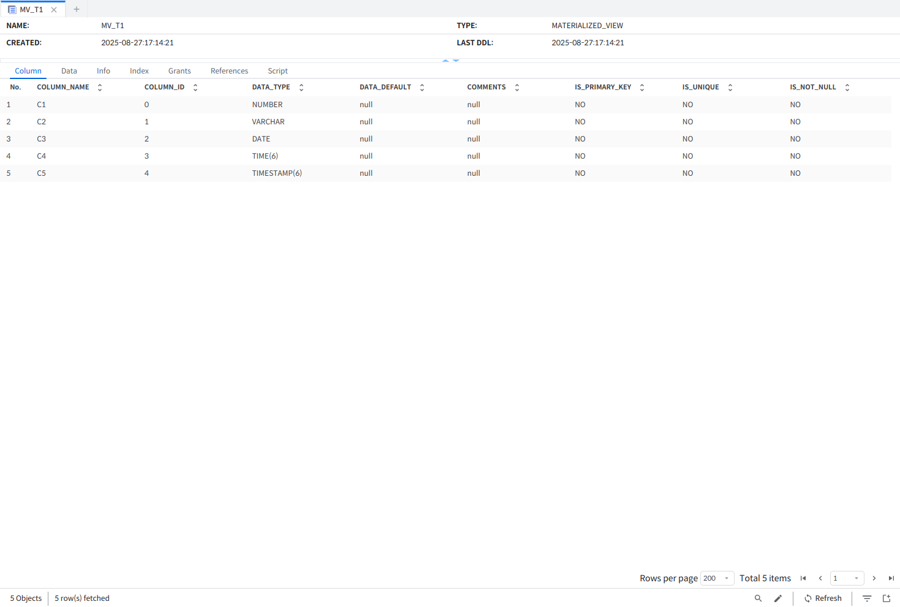Image resolution: width=900 pixels, height=607 pixels.
Task: Select the C3 row in the table
Action: point(42,139)
